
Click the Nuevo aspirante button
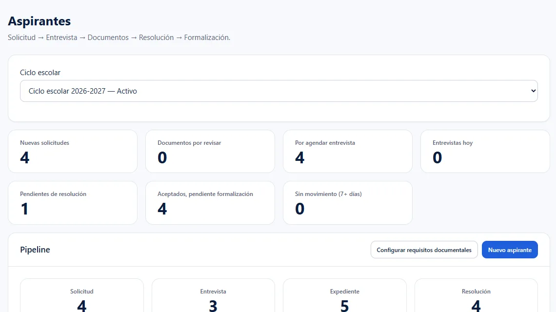click(510, 250)
